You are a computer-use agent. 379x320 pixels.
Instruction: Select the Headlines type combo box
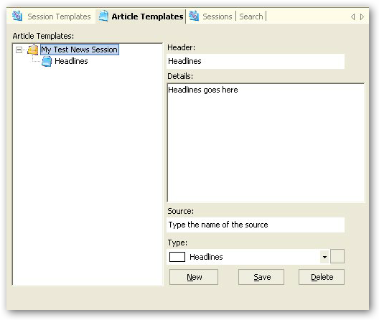pyautogui.click(x=248, y=257)
